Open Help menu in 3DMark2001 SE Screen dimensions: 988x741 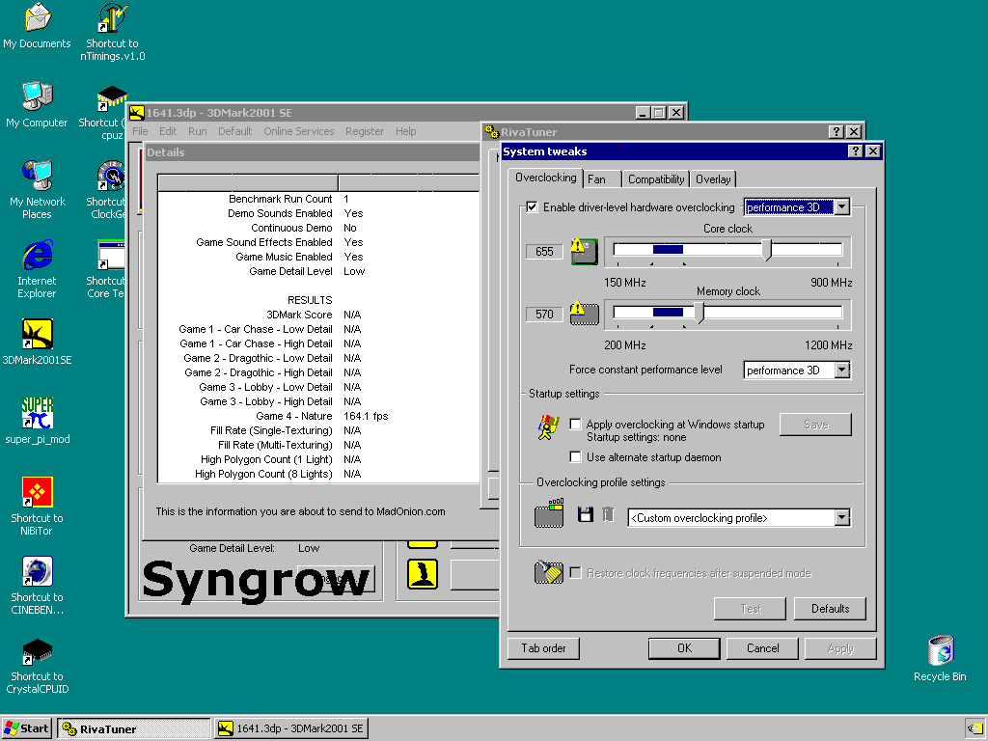pyautogui.click(x=406, y=131)
